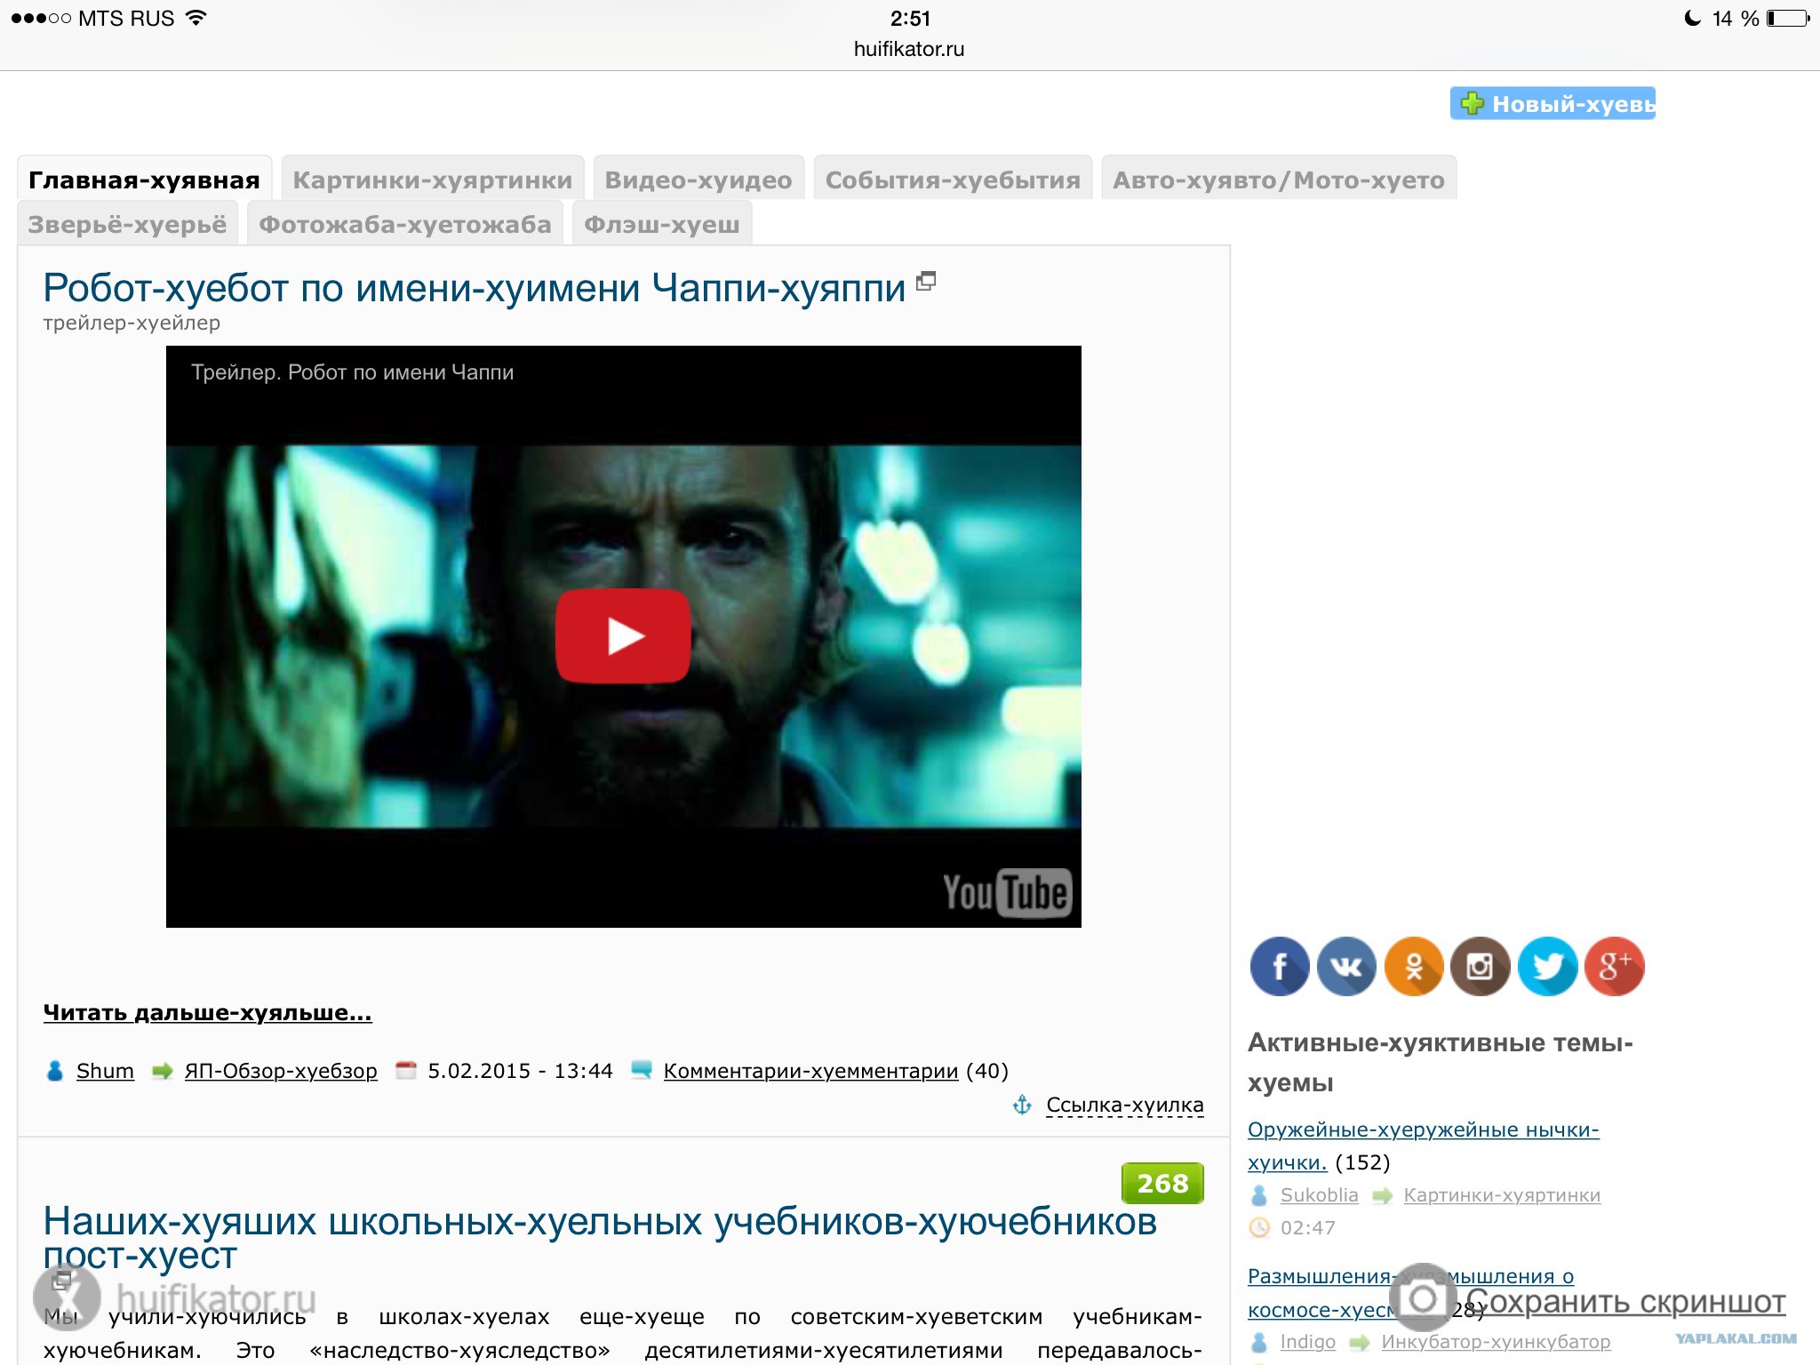This screenshot has width=1820, height=1365.
Task: Tap the 2:51 clock in the status bar
Action: (x=910, y=18)
